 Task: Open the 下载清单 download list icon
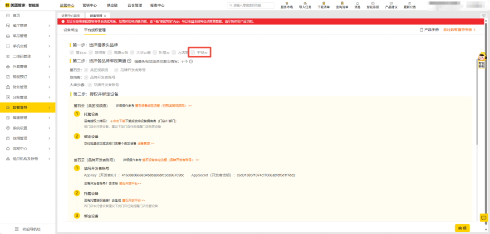pyautogui.click(x=324, y=3)
